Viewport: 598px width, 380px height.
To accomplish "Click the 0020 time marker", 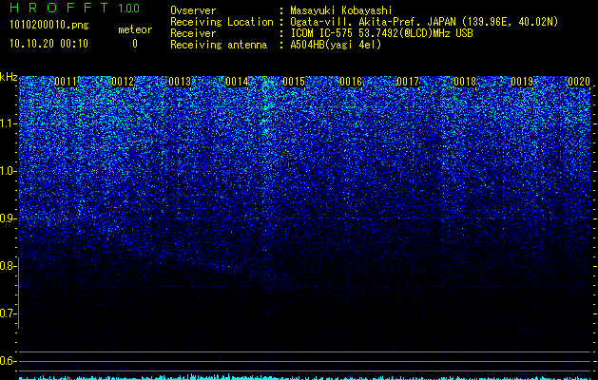I will 579,82.
